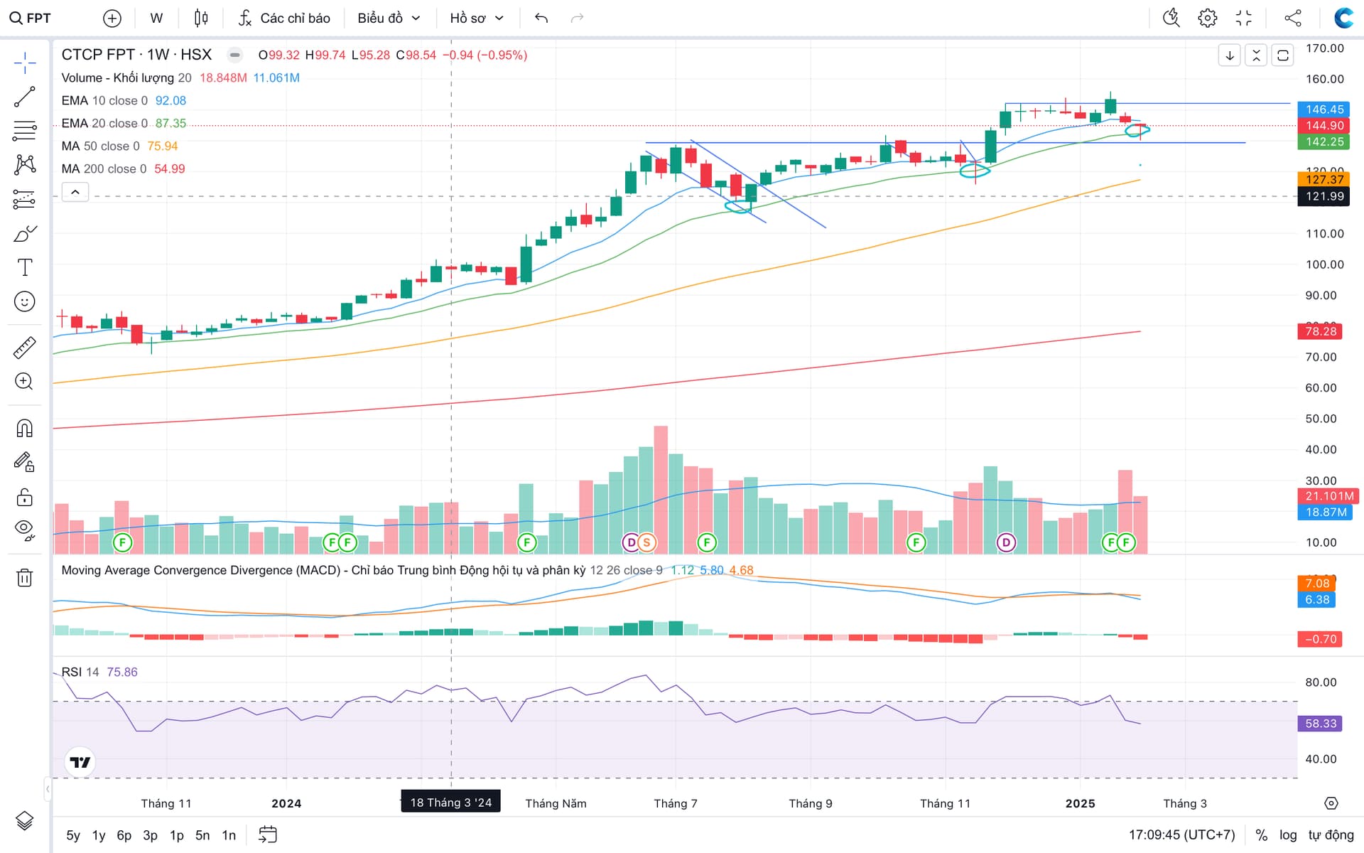Click the 6p time range button
Image resolution: width=1364 pixels, height=853 pixels.
124,835
